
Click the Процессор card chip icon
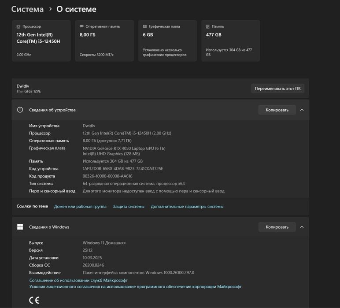(18, 26)
